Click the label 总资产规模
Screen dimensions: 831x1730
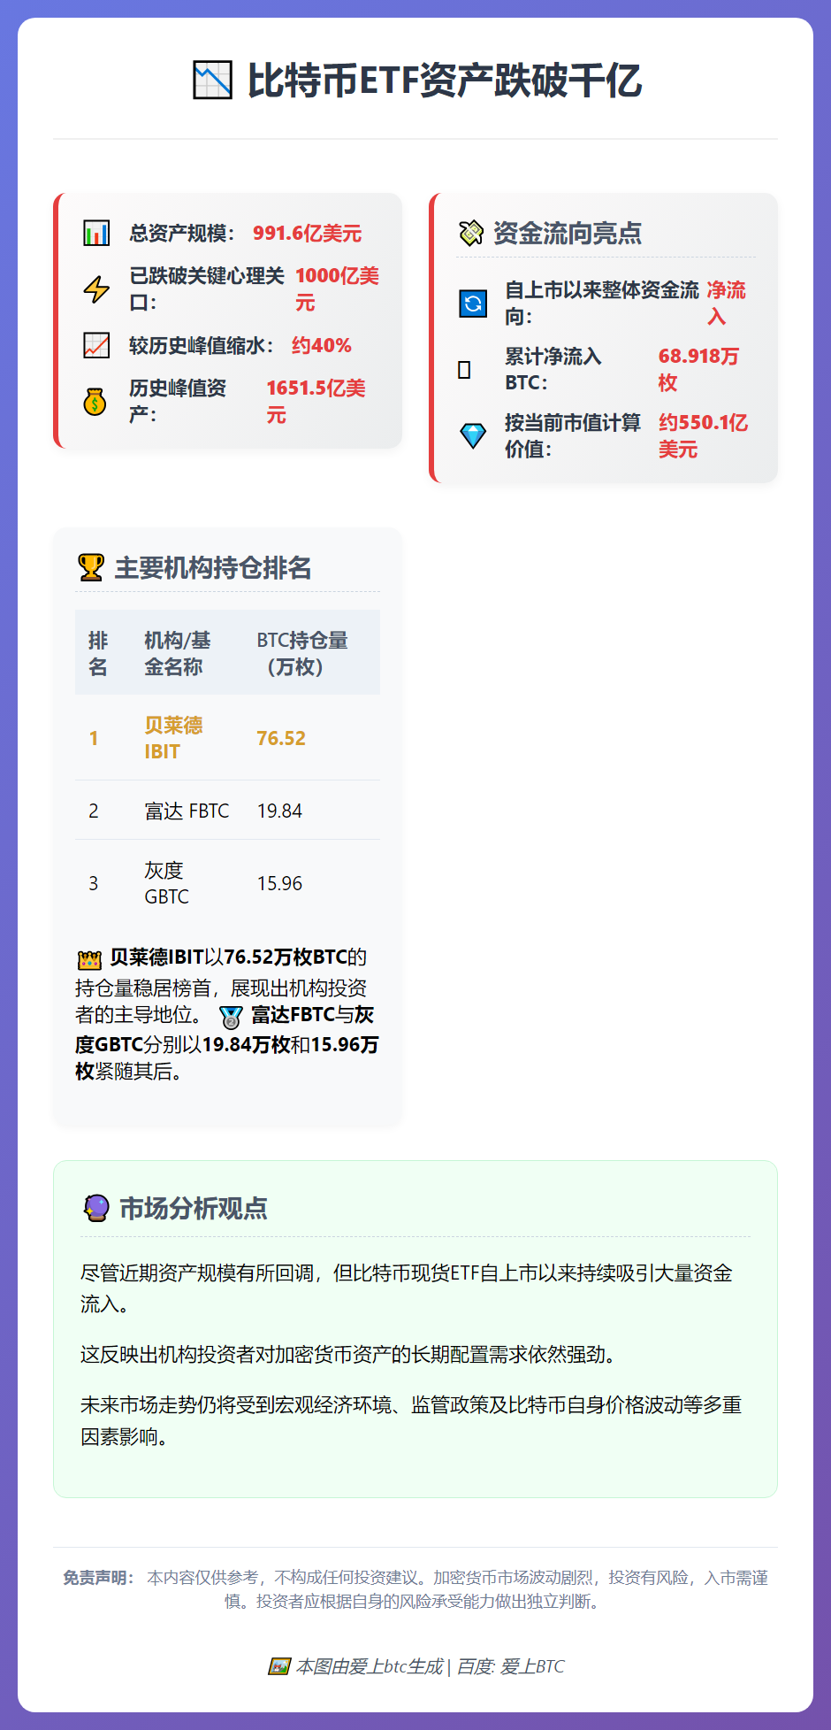(182, 234)
